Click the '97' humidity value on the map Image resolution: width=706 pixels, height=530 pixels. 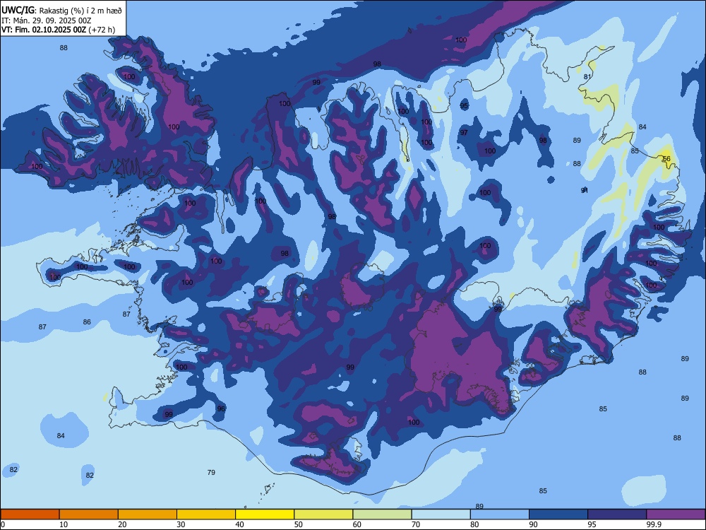464,133
